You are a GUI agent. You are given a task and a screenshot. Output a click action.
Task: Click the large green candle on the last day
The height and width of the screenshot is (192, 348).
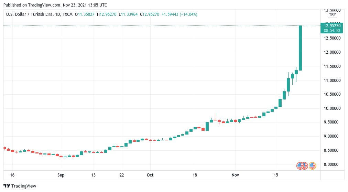(300, 48)
